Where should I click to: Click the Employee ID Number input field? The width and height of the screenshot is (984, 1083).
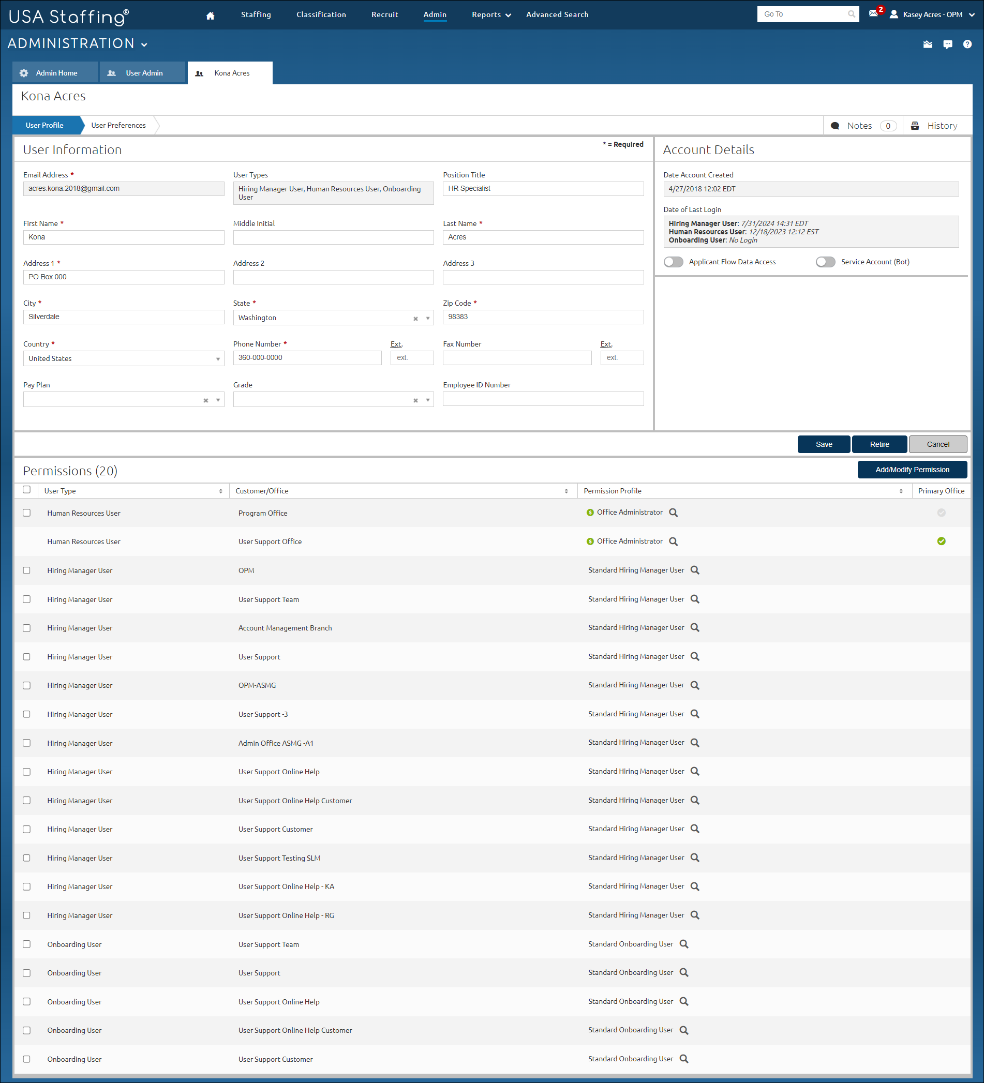pyautogui.click(x=543, y=399)
